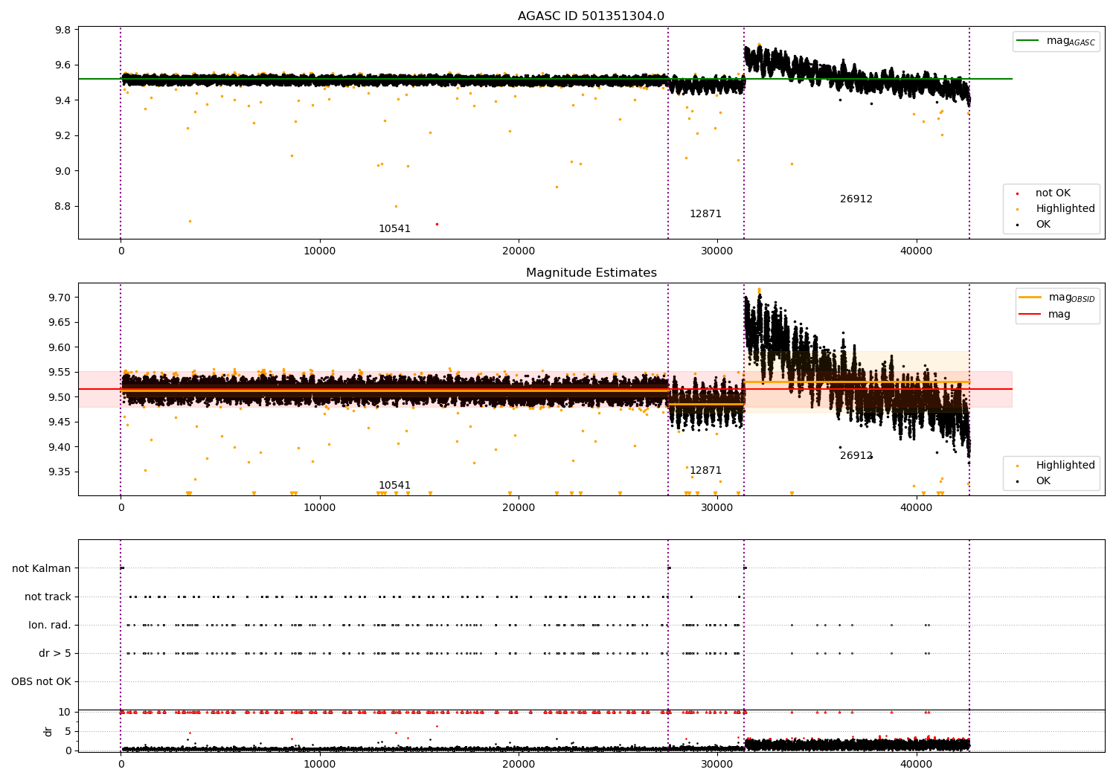Image resolution: width=1116 pixels, height=781 pixels.
Task: Click the orange line sample beside mag OBSID
Action: coord(1030,298)
